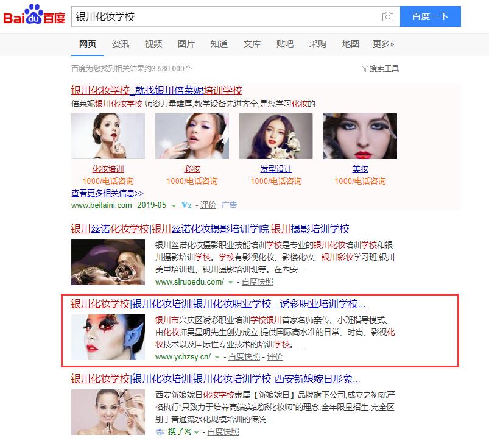Click the camera image search icon

(388, 16)
